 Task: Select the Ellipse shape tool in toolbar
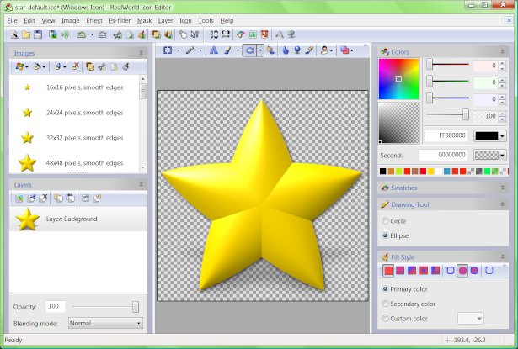249,50
